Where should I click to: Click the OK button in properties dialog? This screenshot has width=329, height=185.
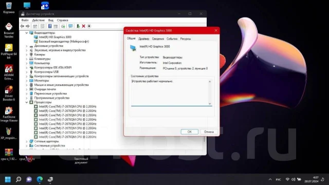pos(190,132)
